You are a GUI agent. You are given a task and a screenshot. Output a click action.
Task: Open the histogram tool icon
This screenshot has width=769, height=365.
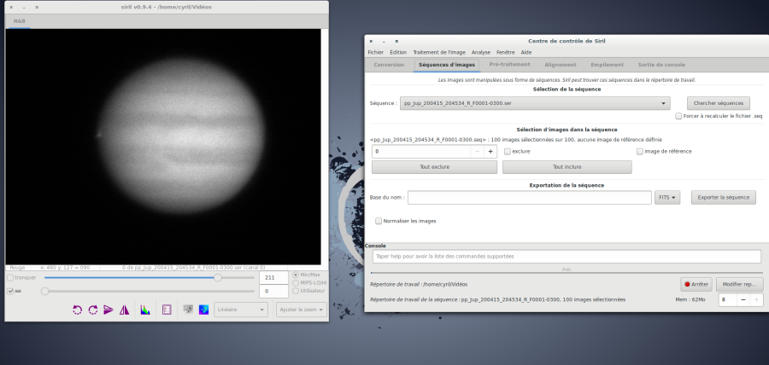[145, 310]
